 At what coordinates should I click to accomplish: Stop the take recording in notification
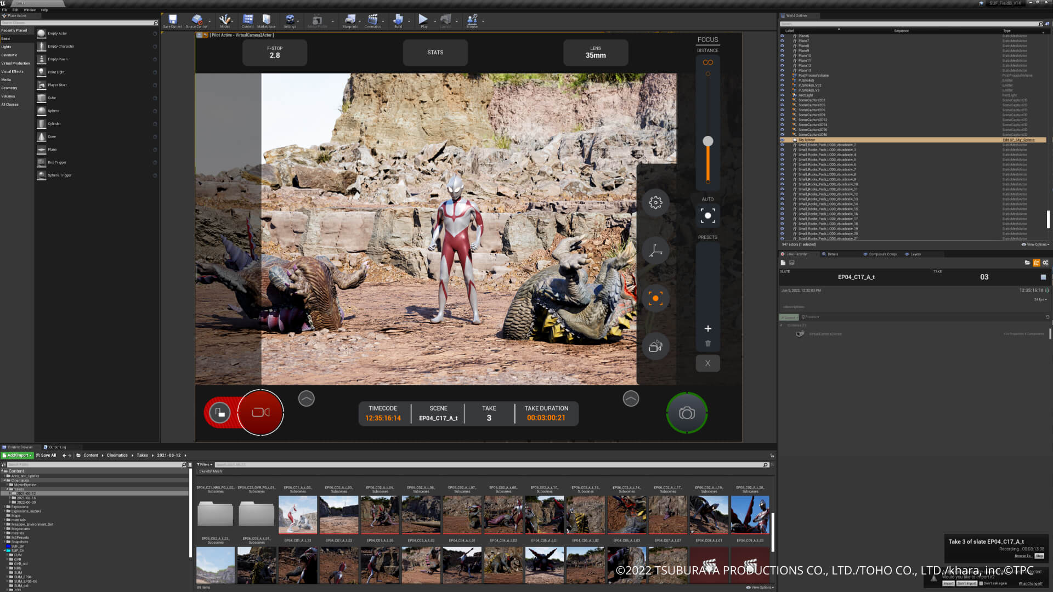point(1039,556)
